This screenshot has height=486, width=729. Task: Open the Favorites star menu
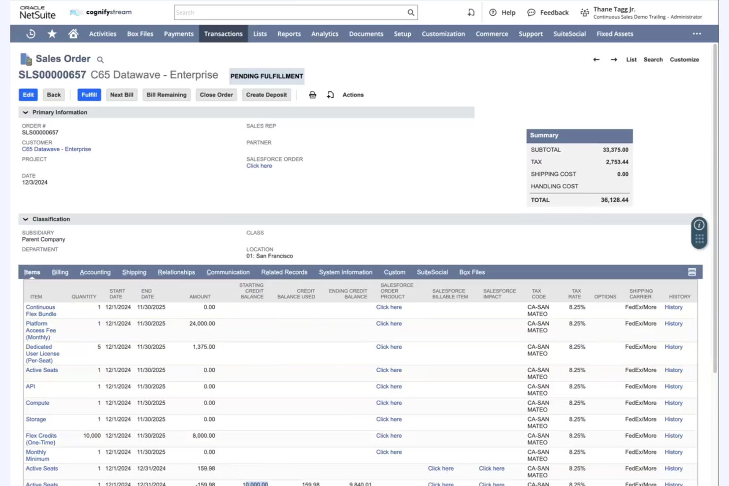coord(52,33)
